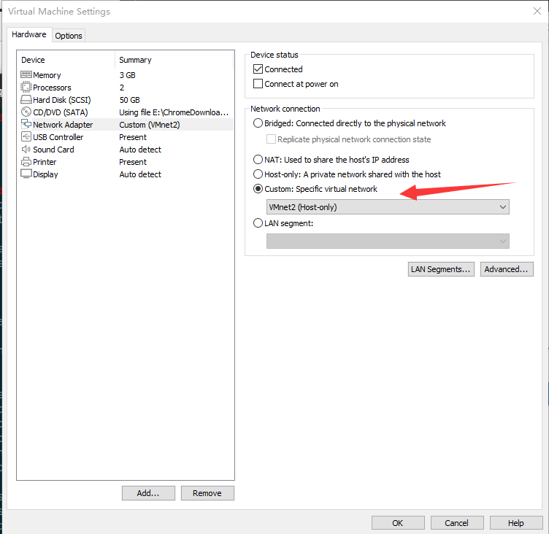The image size is (549, 534).
Task: Click the Device column header
Action: tap(33, 60)
